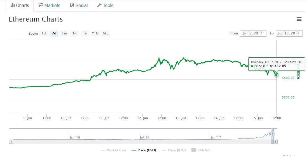Screen dimensions: 307x160
Task: Open the To date field
Action: 289,33
